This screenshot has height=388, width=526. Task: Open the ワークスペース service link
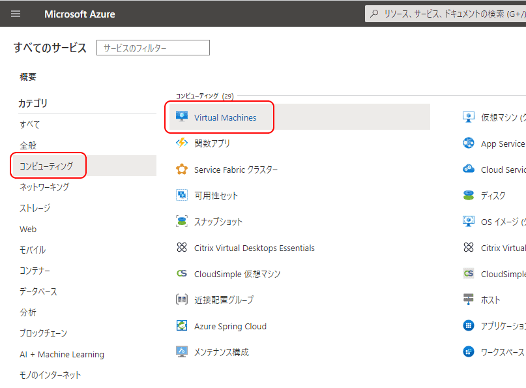tap(502, 352)
